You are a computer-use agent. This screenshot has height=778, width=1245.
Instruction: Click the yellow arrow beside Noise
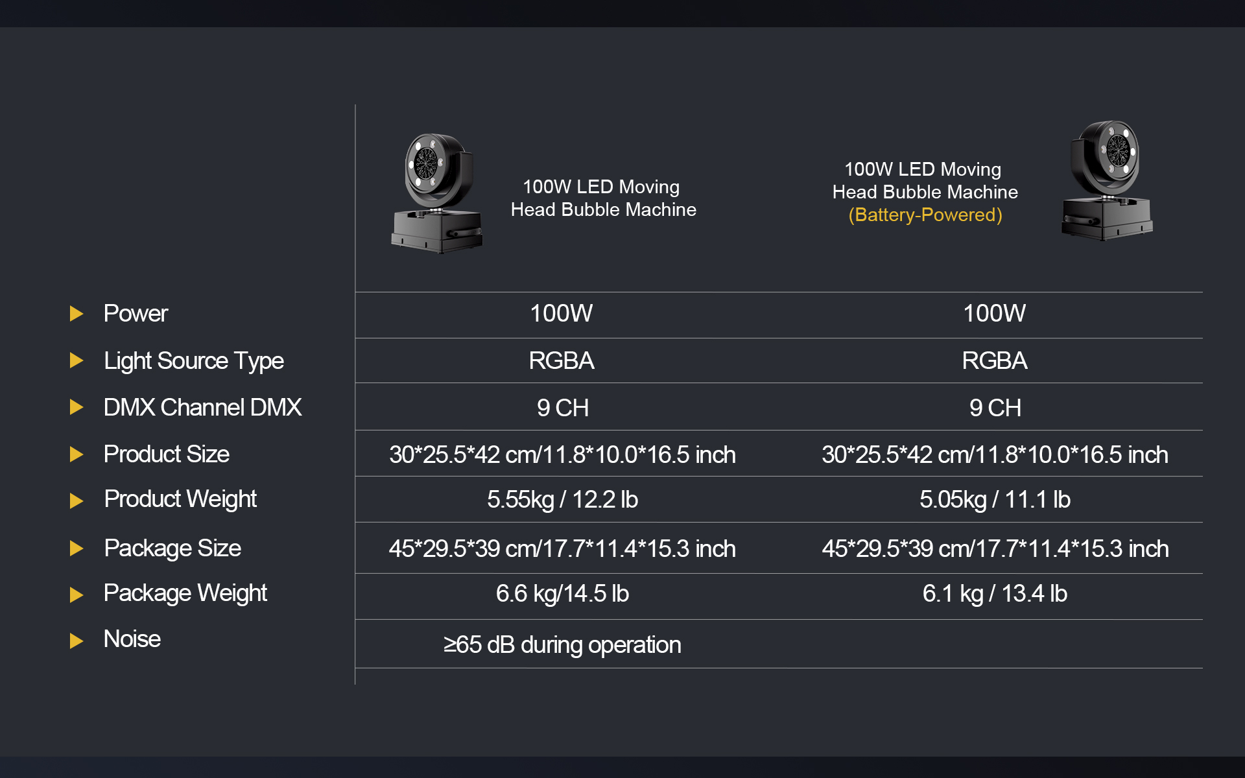click(x=77, y=641)
